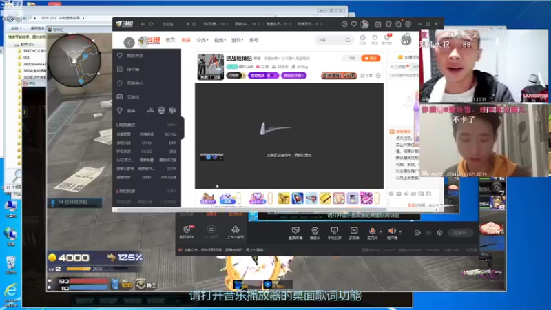
Task: Open the DNF category link
Action: tap(172, 143)
